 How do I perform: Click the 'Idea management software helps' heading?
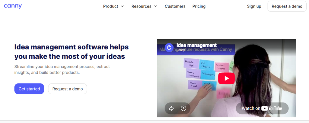72,47
